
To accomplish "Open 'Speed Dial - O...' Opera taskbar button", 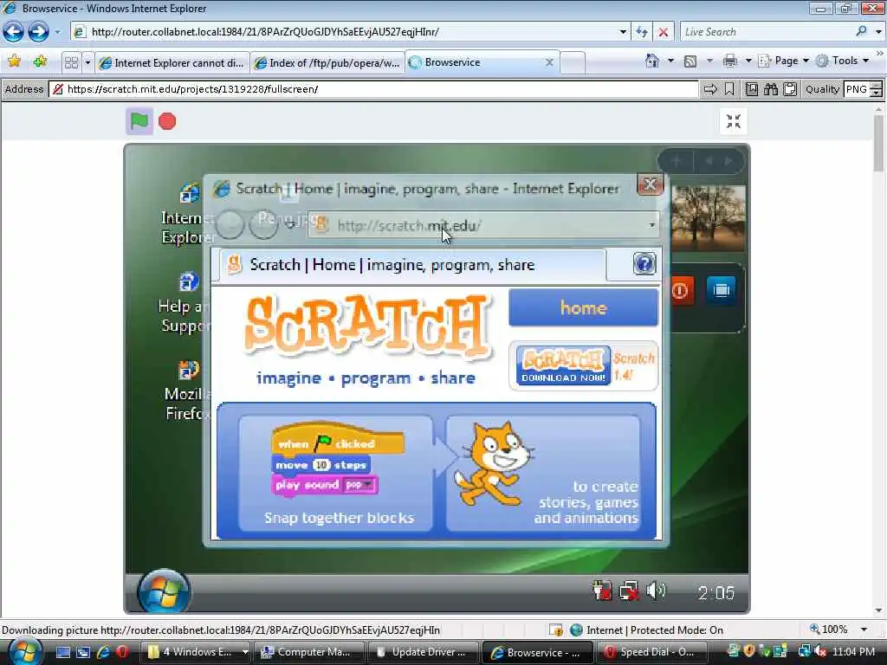I will (x=651, y=652).
